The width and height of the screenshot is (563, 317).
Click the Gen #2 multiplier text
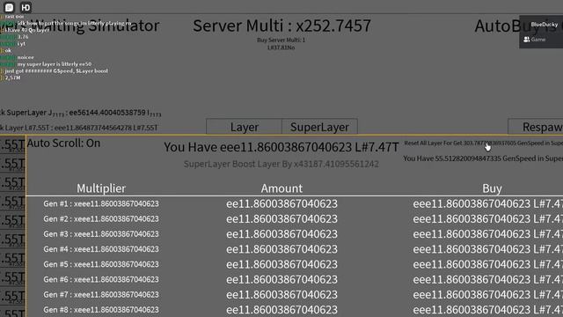pos(101,219)
